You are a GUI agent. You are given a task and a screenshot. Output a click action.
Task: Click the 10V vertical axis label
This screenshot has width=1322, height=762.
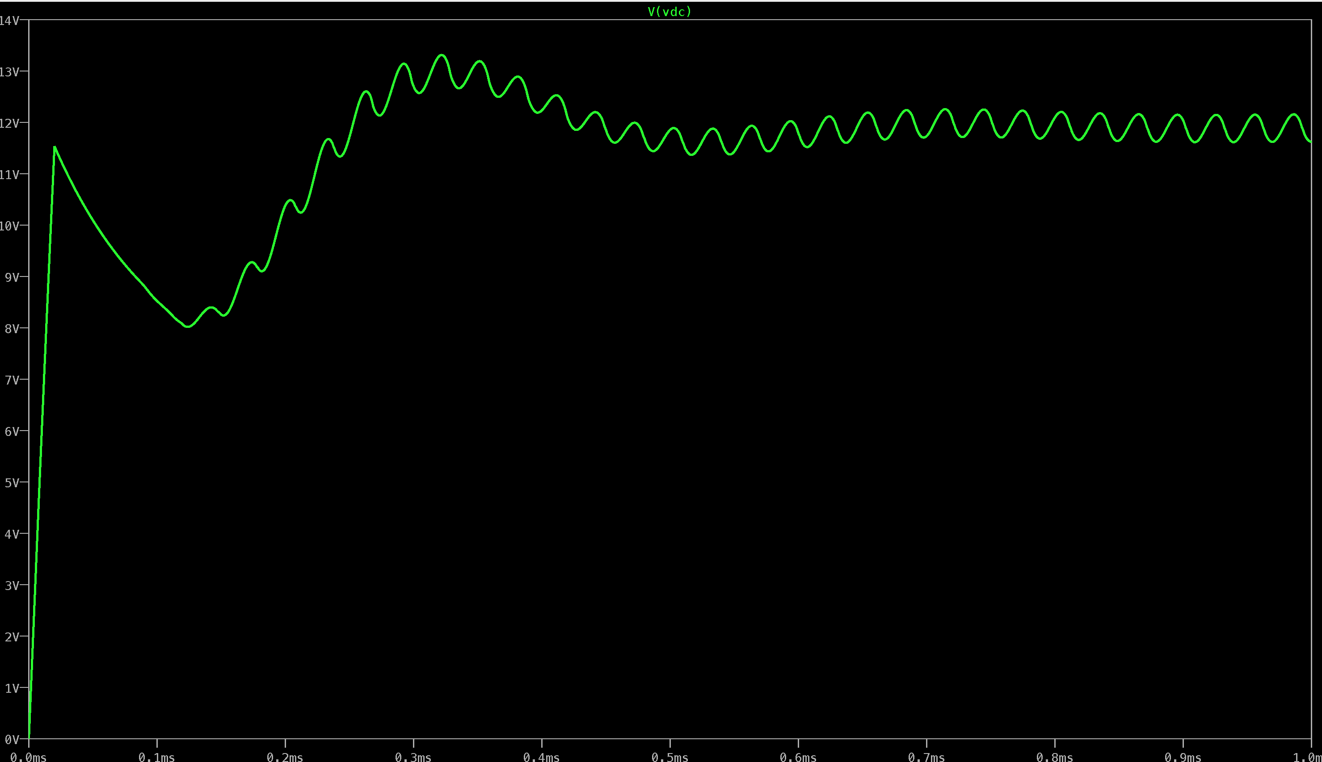[x=9, y=226]
